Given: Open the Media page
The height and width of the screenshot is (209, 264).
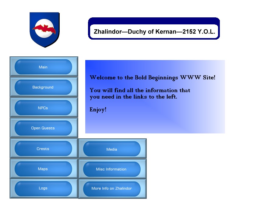Looking at the screenshot, I should pyautogui.click(x=112, y=149).
